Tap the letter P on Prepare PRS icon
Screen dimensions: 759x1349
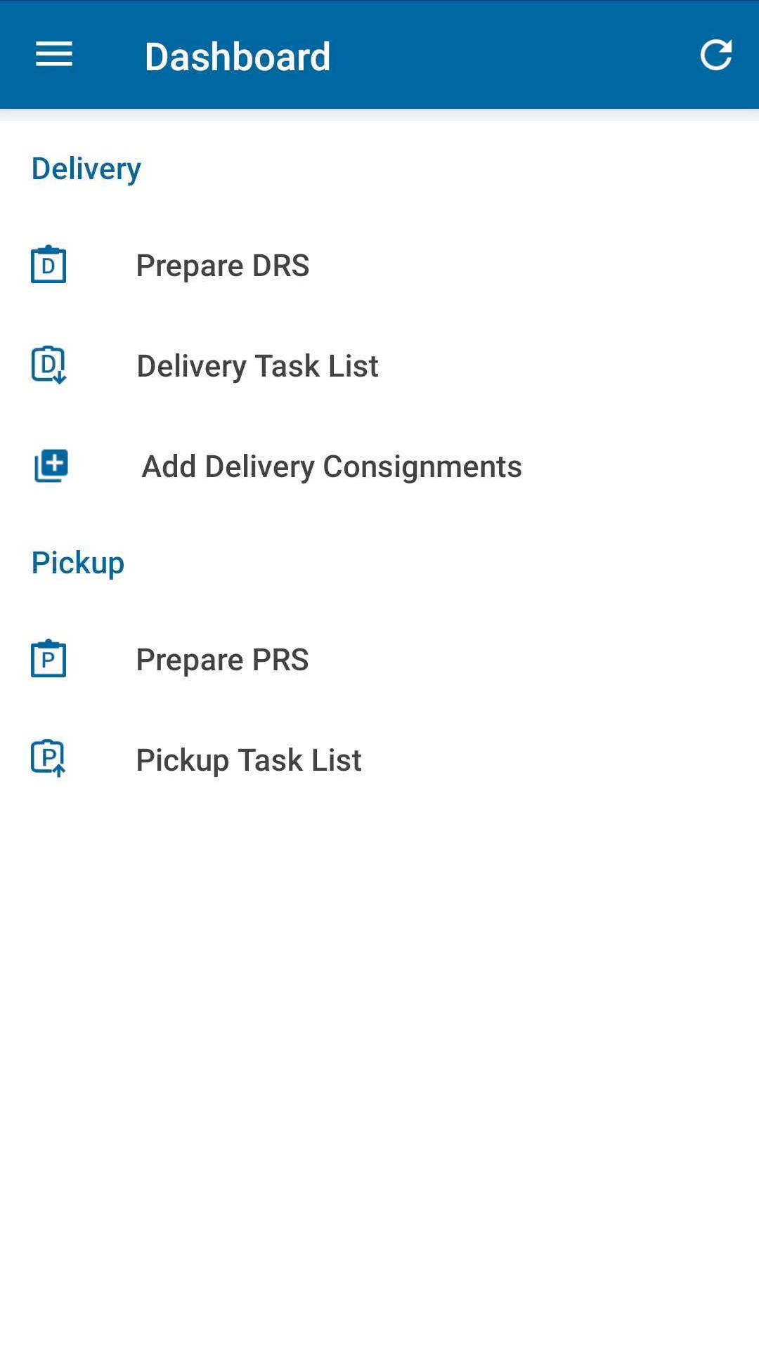pos(48,661)
